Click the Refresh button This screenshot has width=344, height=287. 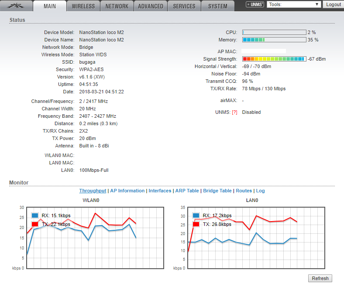(x=320, y=278)
